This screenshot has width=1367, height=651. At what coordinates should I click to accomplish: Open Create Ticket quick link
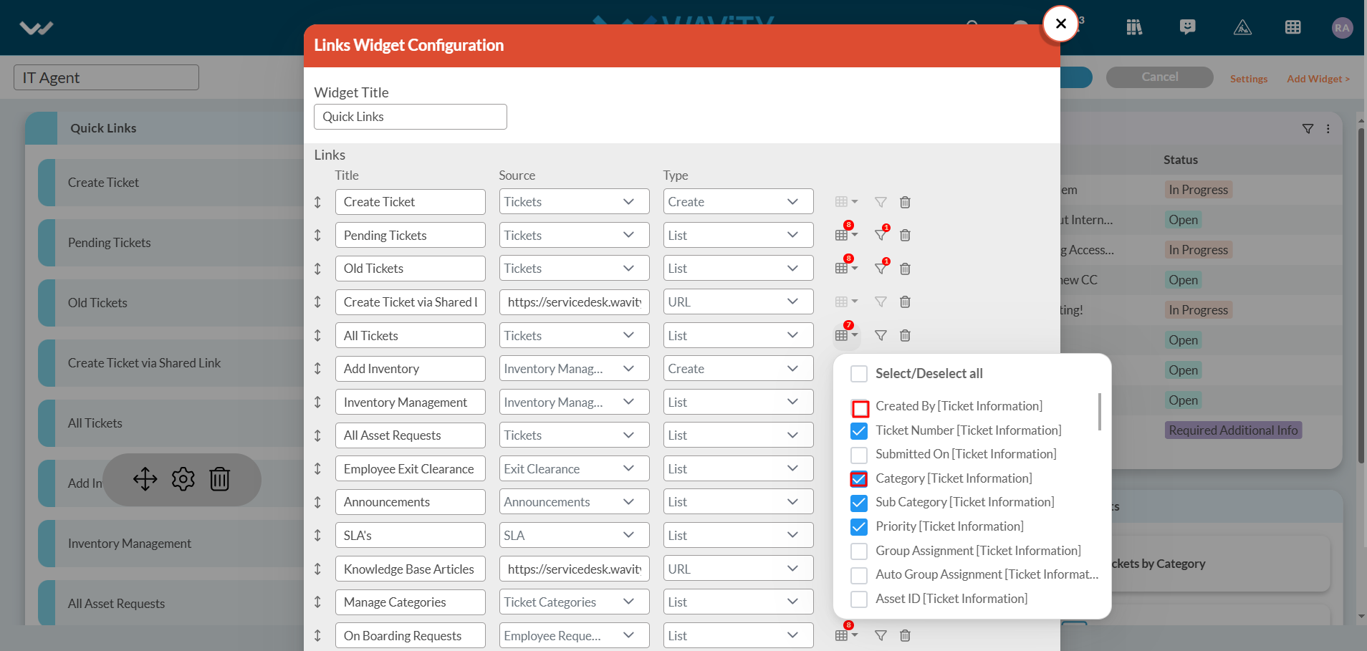[x=103, y=183]
